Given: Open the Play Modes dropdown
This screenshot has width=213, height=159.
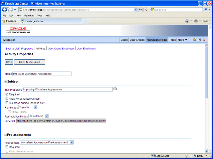Looking at the screenshot, I should 28,107.
